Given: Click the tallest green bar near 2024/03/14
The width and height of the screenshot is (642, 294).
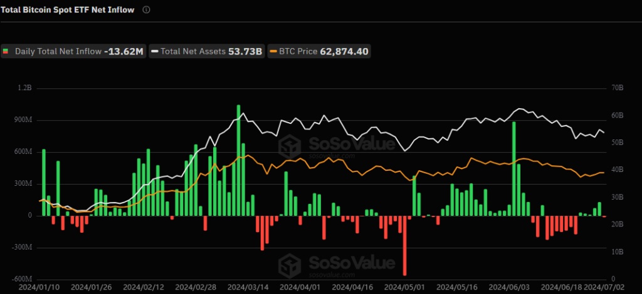Looking at the screenshot, I should point(238,160).
